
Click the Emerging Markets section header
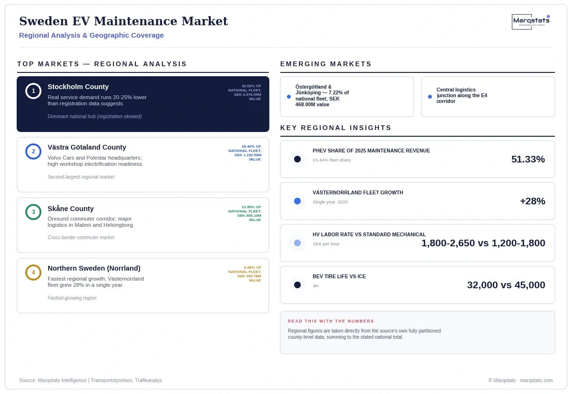pyautogui.click(x=326, y=64)
